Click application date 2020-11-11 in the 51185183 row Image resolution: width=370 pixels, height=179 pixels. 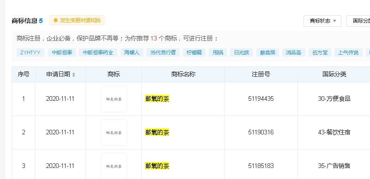coord(60,166)
